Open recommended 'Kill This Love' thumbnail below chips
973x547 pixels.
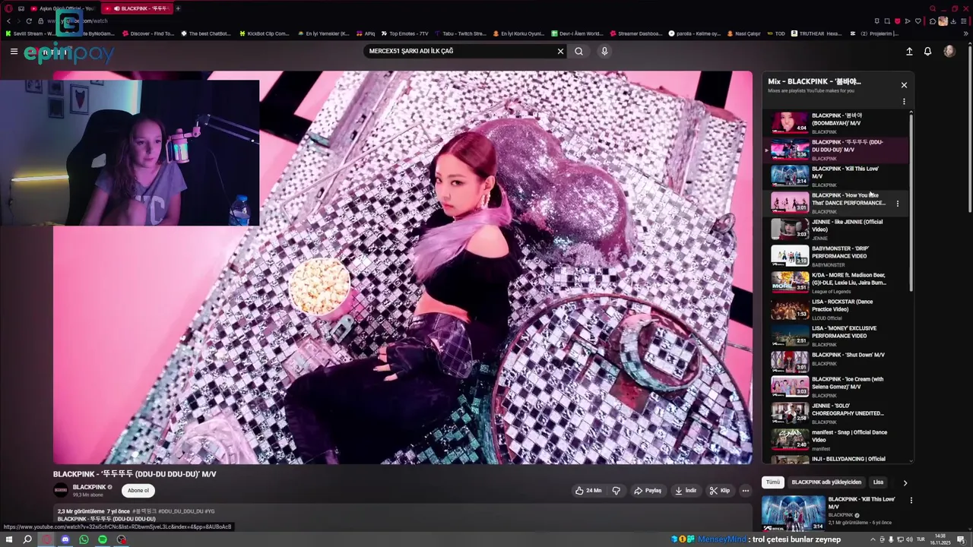coord(793,513)
